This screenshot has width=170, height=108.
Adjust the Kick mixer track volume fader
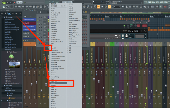point(27,91)
